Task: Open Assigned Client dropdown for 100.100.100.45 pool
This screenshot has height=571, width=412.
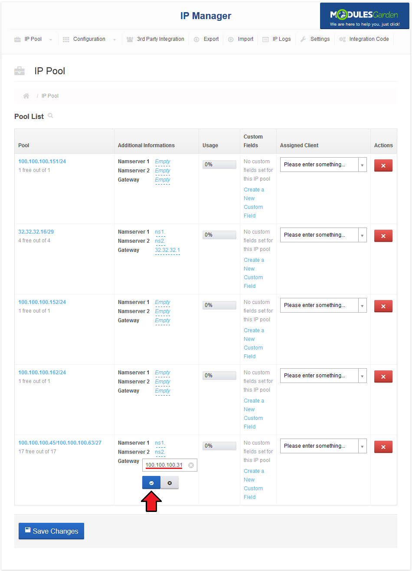Action: pyautogui.click(x=324, y=446)
